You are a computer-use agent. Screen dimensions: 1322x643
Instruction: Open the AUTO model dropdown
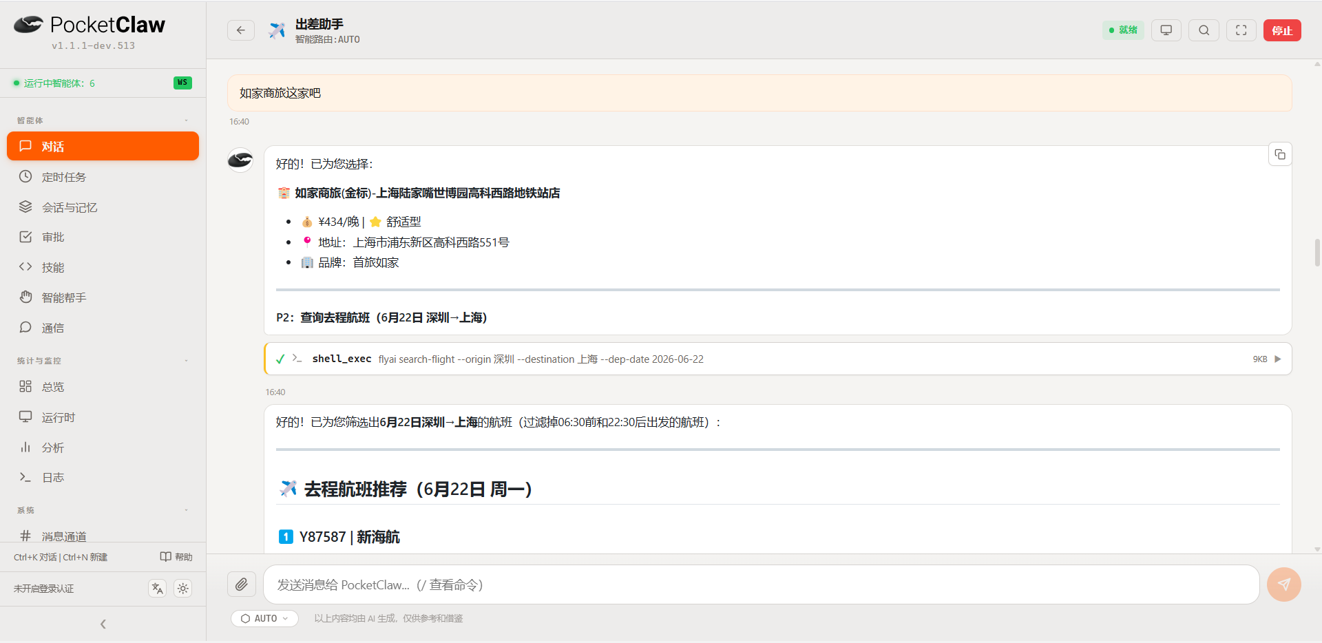pyautogui.click(x=265, y=618)
